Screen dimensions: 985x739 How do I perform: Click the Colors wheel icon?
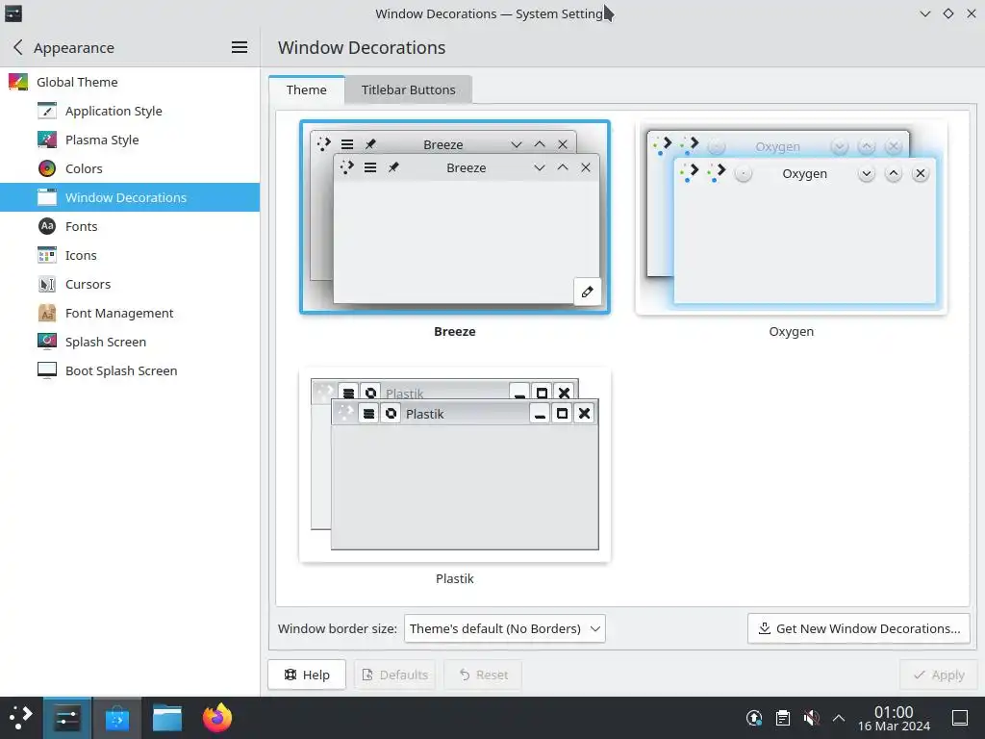pyautogui.click(x=47, y=168)
